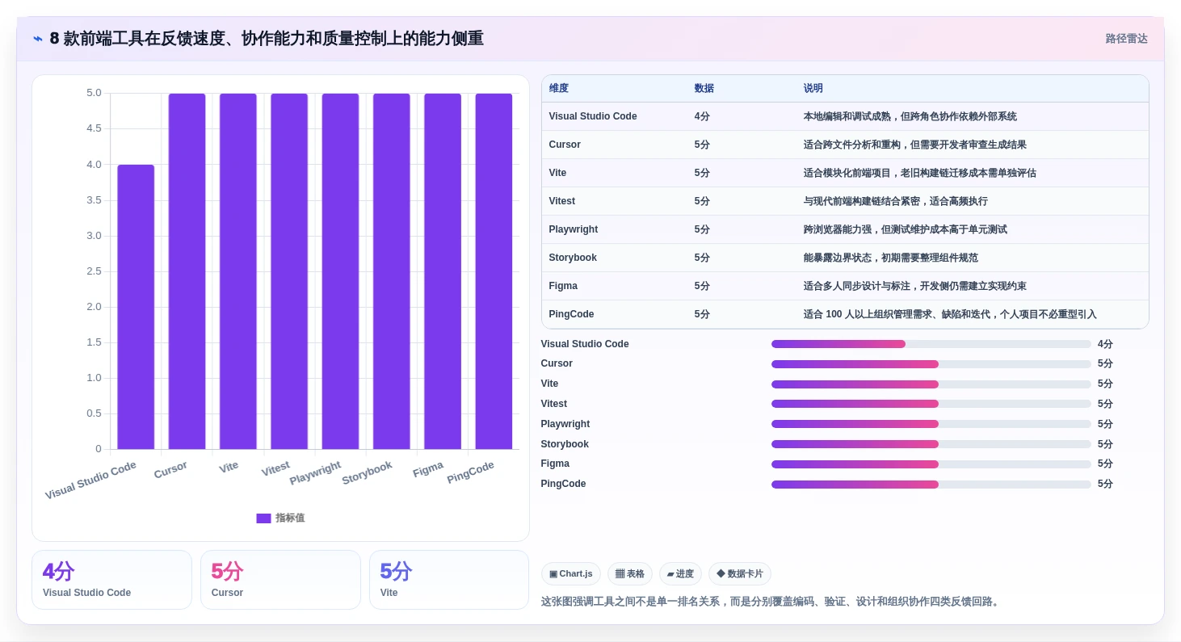Click the Vite progress bar
1181x642 pixels.
(x=931, y=384)
